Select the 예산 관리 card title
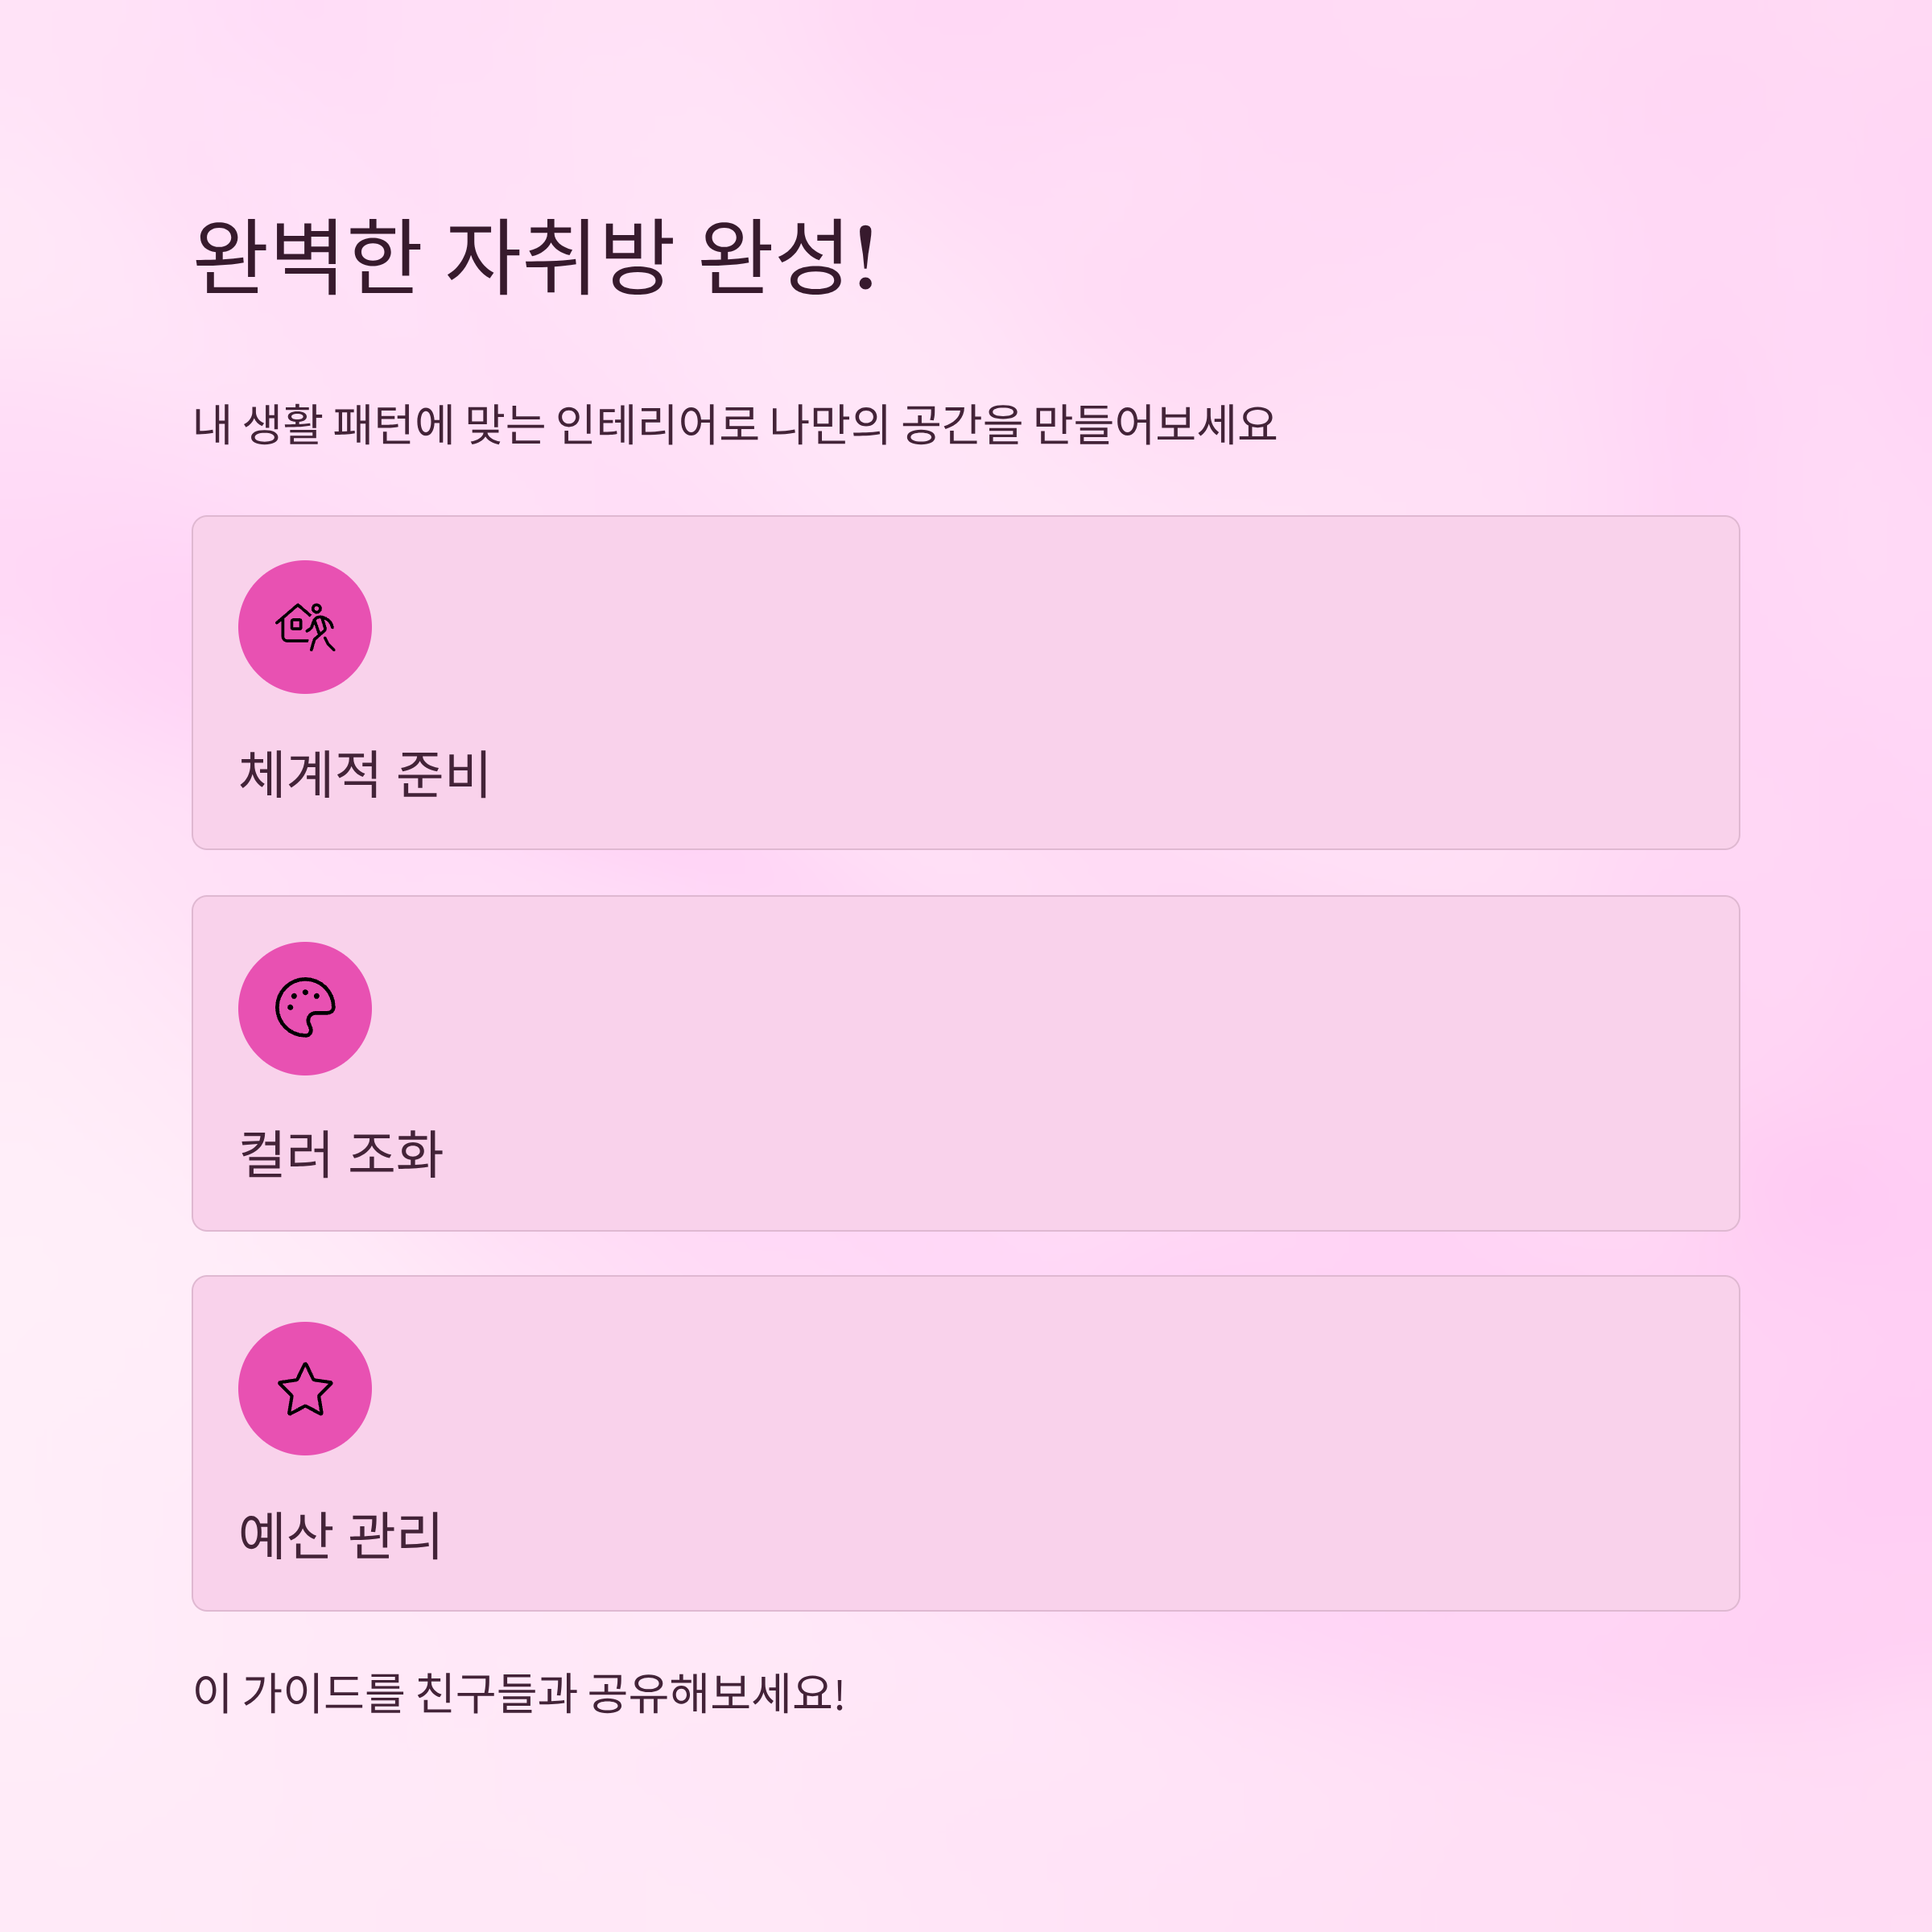The image size is (1932, 1932). coord(340,1535)
